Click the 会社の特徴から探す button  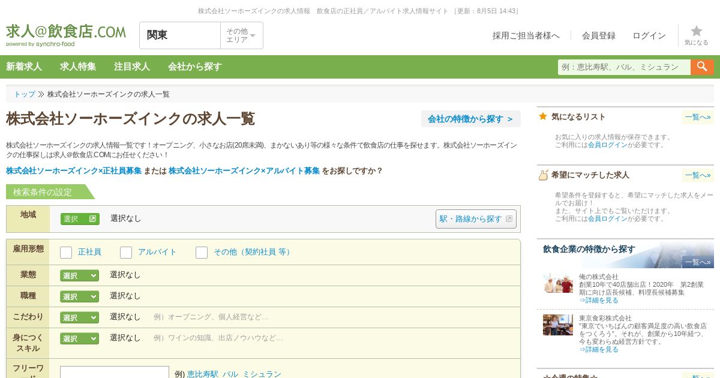[471, 119]
